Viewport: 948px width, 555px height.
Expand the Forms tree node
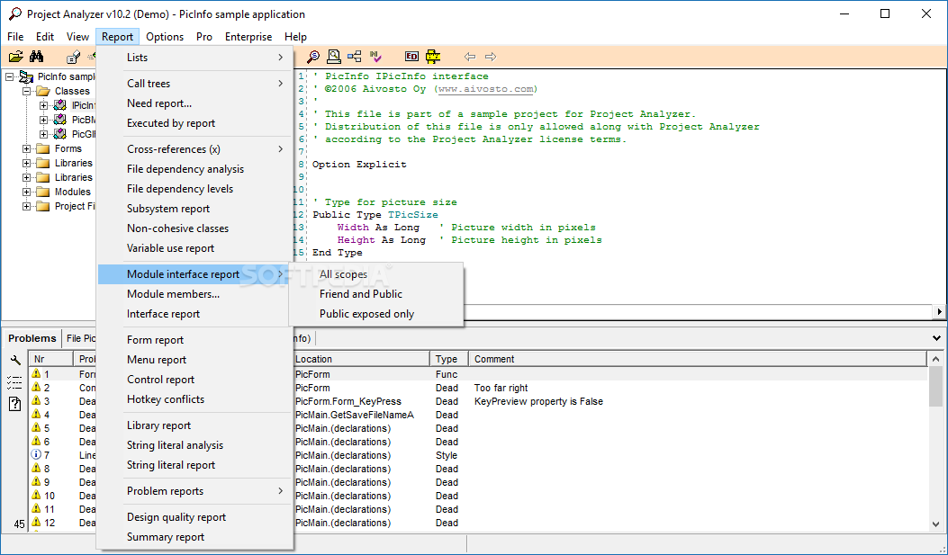27,148
